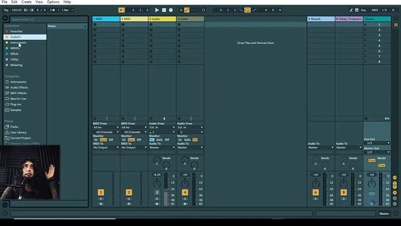Image resolution: width=401 pixels, height=226 pixels.
Task: Open the Edit menu
Action: point(14,2)
